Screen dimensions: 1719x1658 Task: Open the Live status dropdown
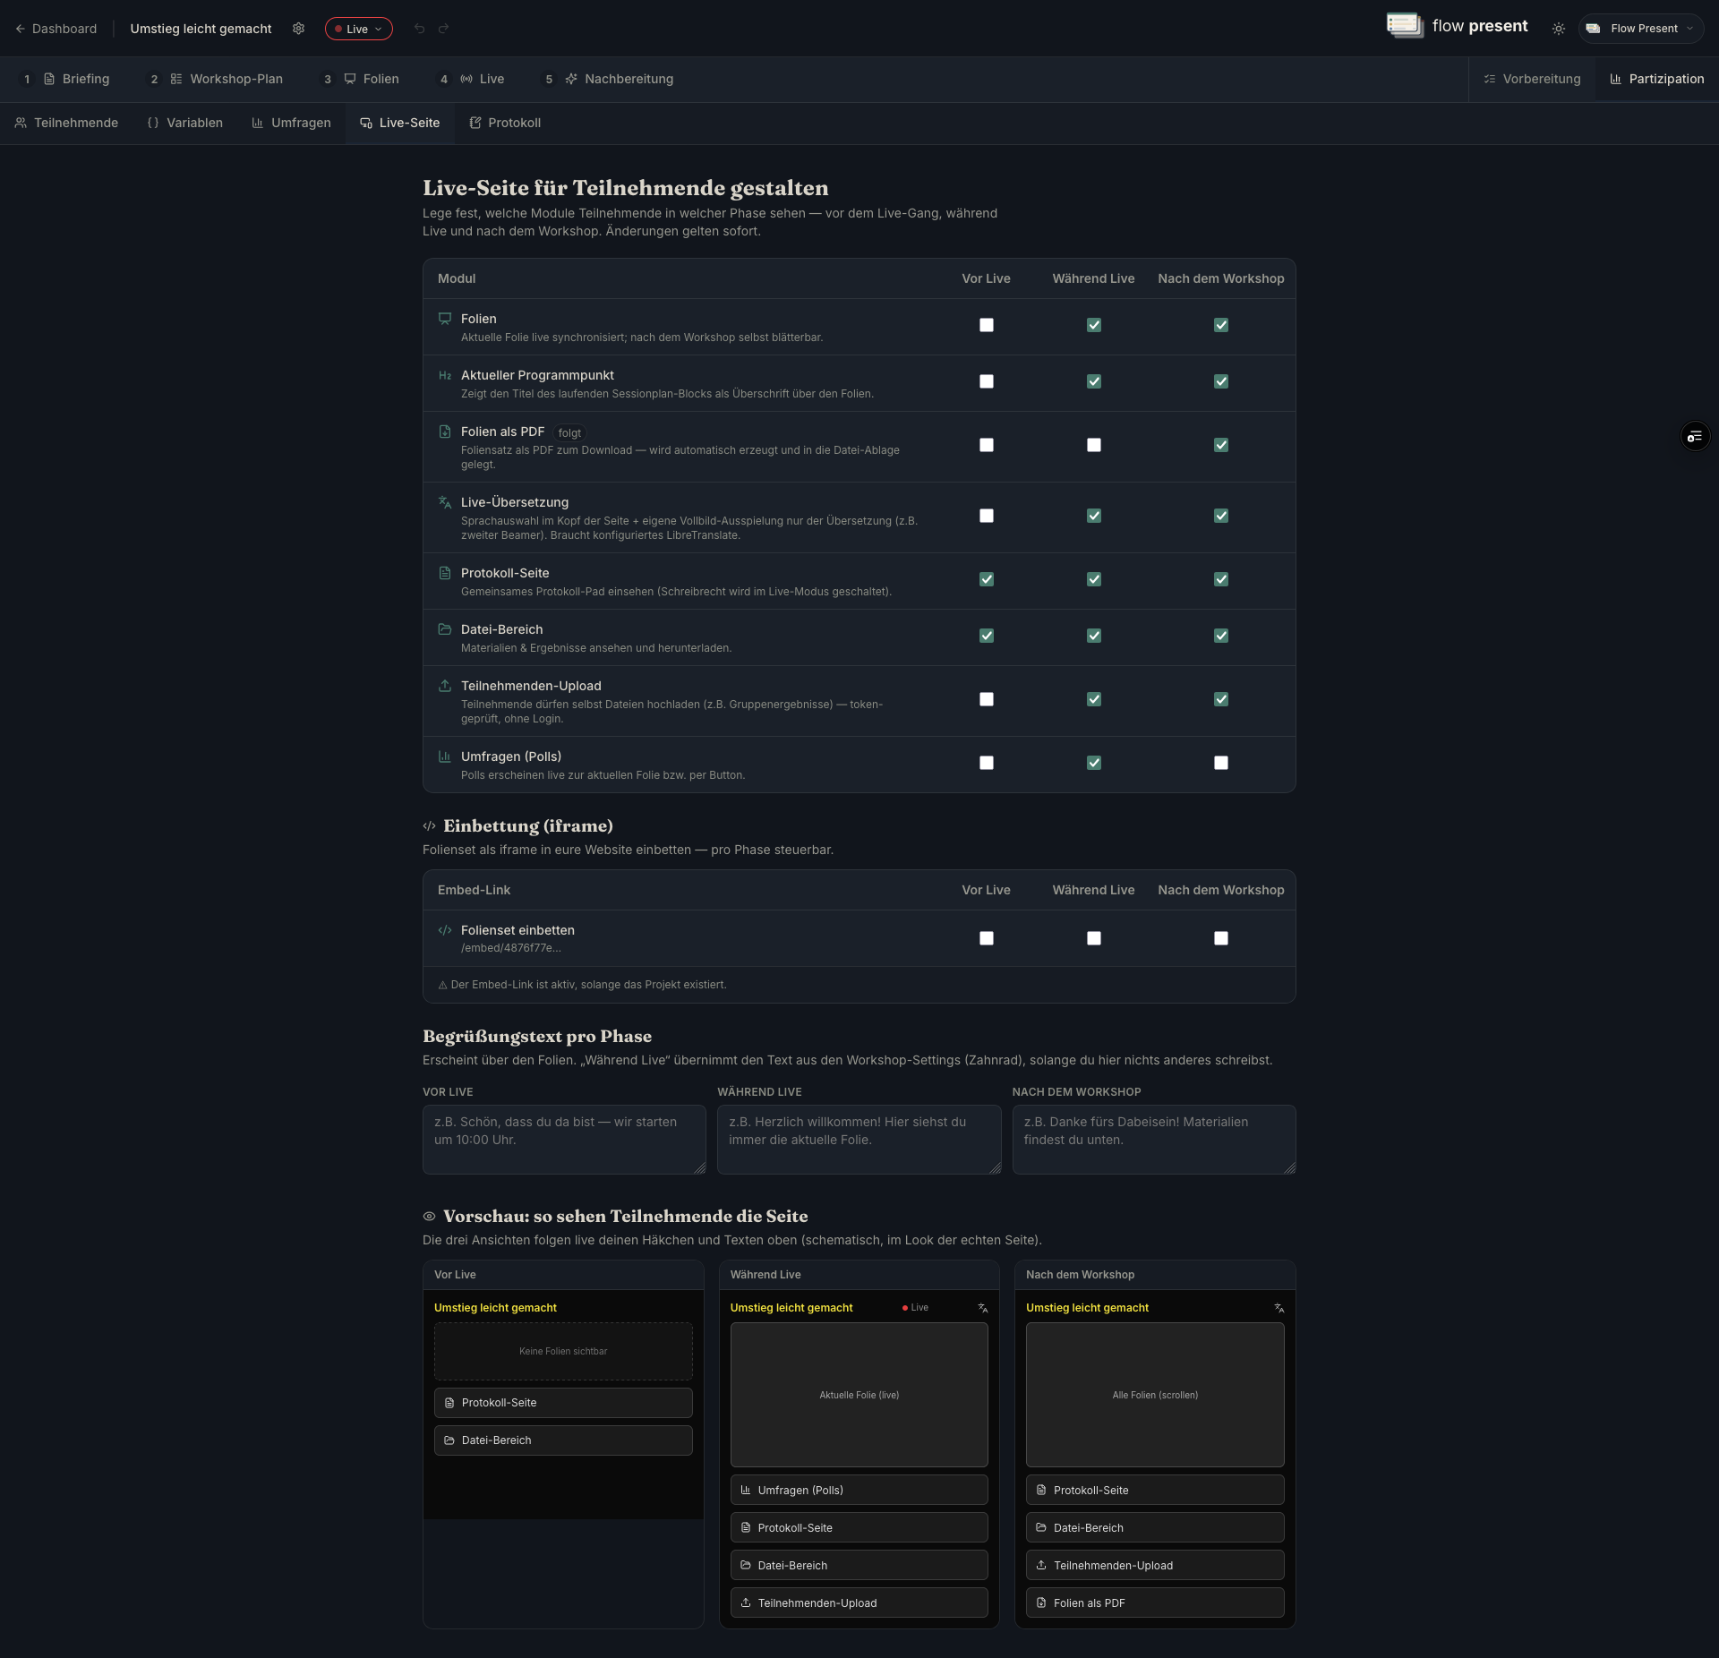pos(358,29)
